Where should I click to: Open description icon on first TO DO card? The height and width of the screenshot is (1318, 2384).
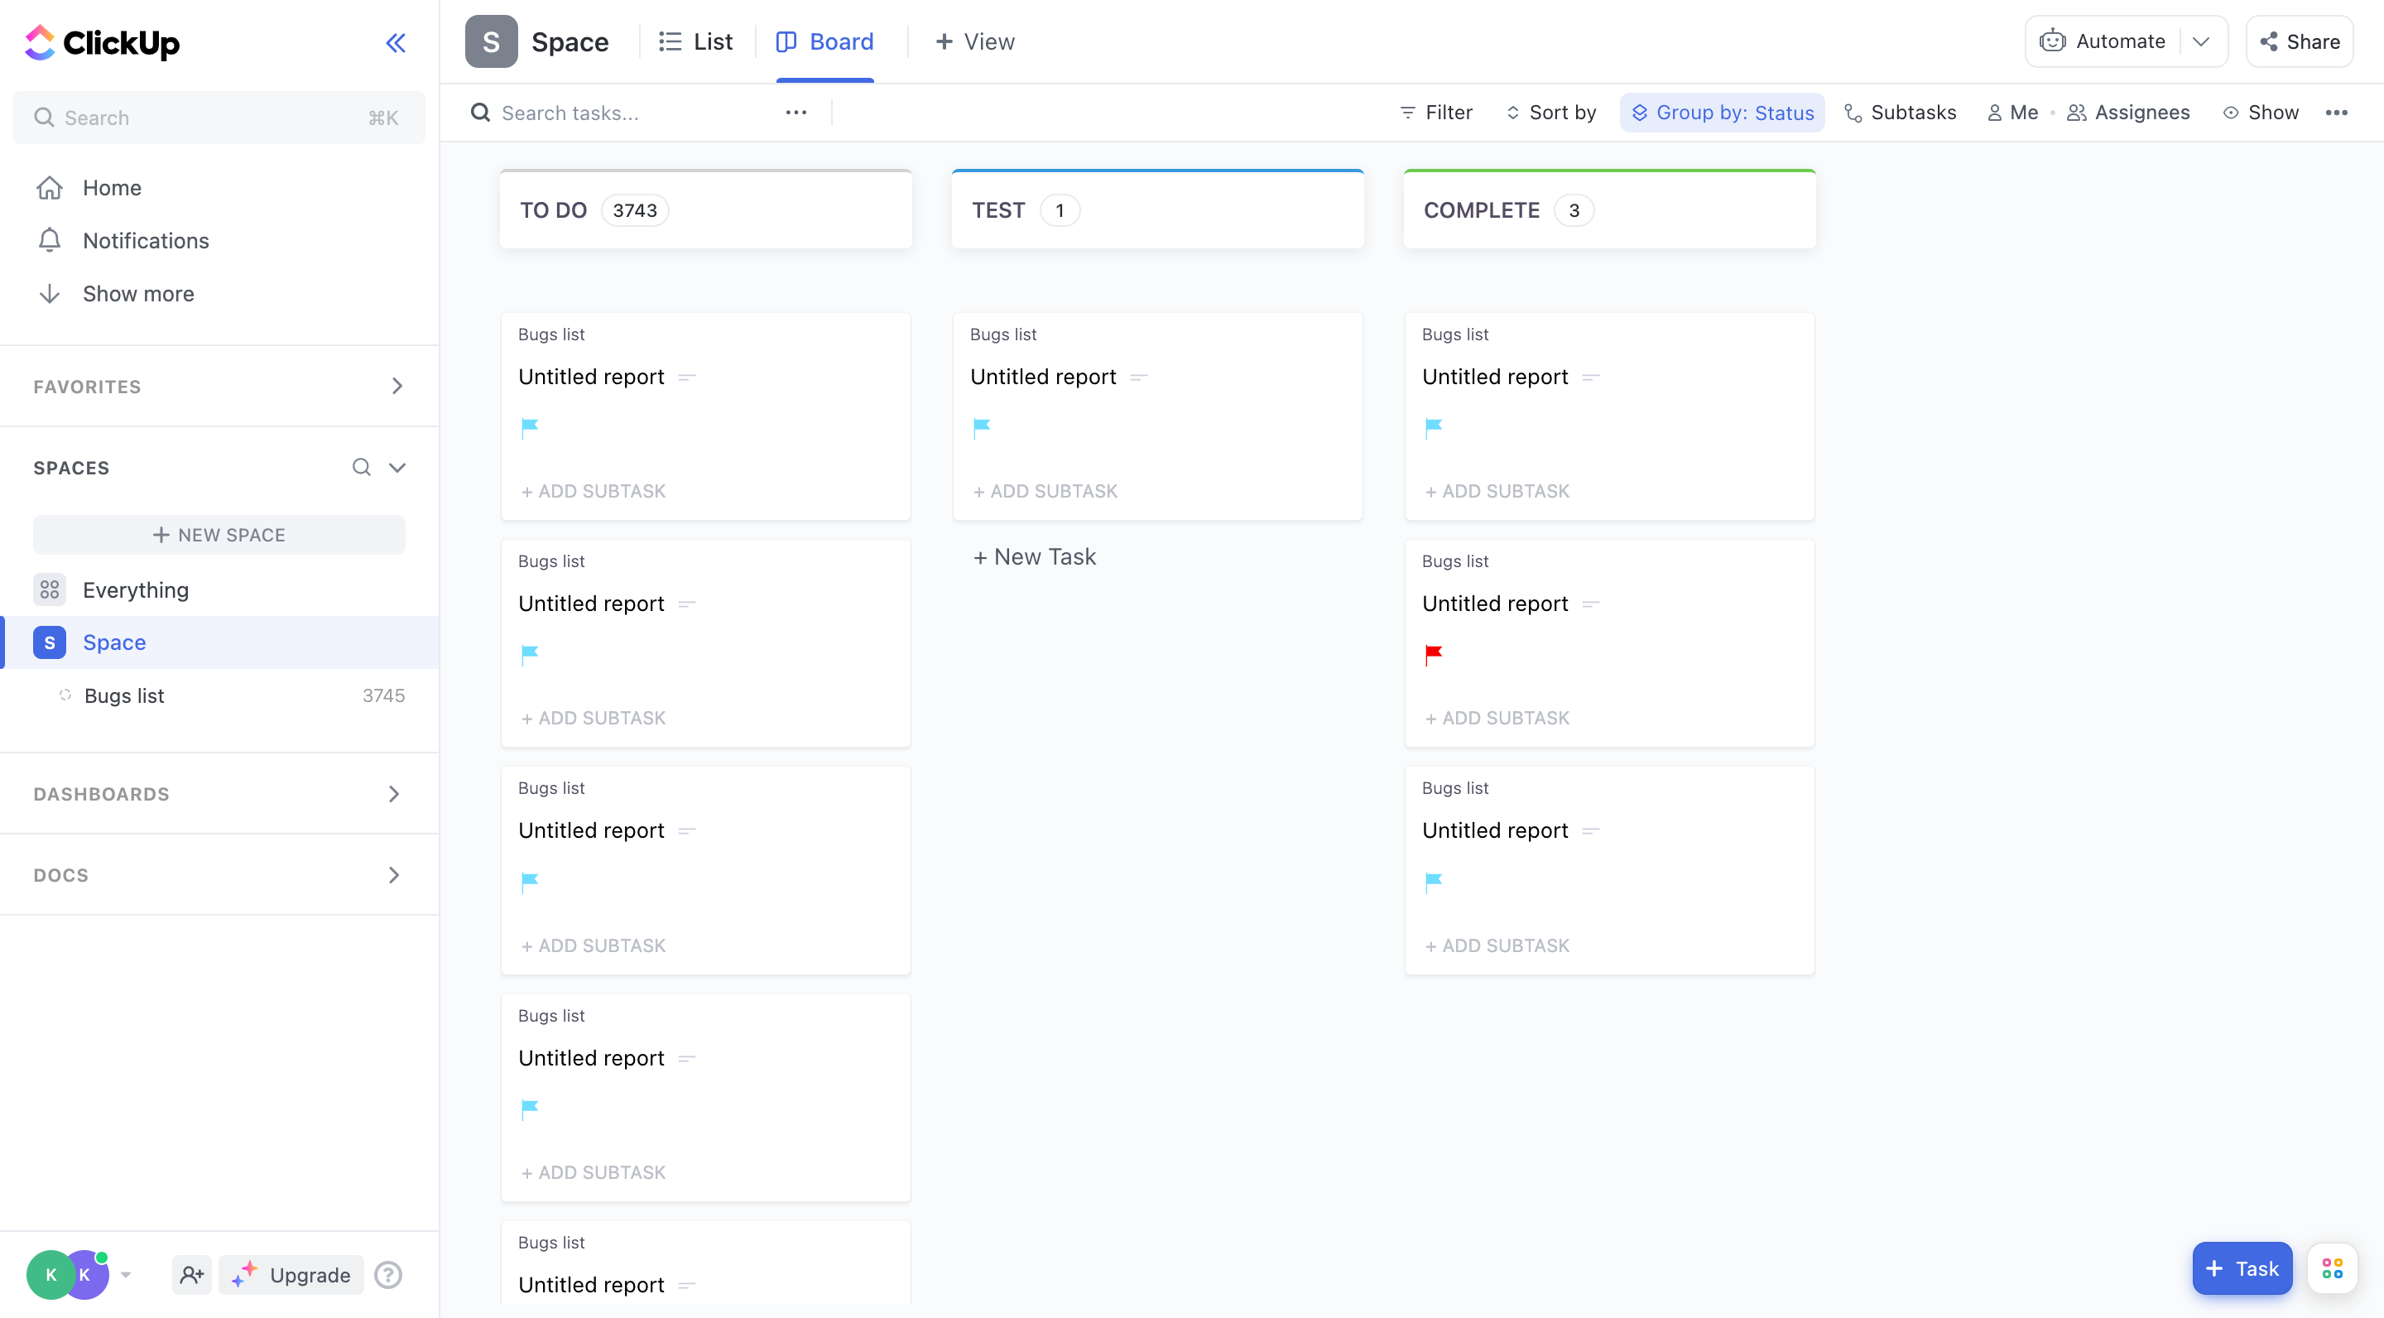[685, 378]
